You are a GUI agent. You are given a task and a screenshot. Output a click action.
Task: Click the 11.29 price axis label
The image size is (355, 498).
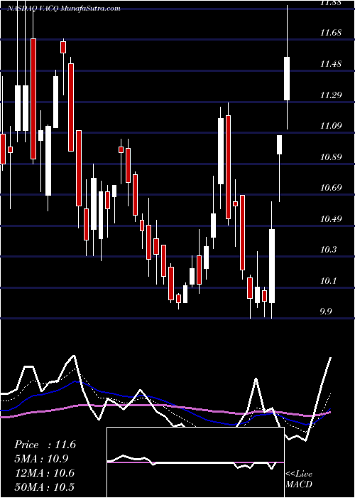[330, 95]
